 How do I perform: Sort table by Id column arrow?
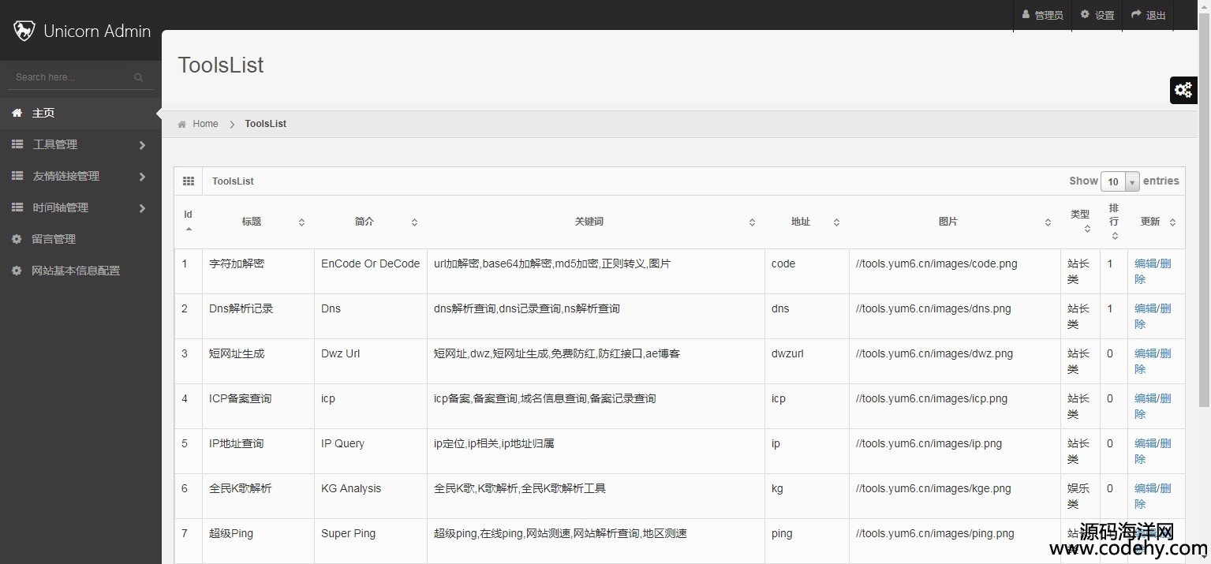click(189, 229)
